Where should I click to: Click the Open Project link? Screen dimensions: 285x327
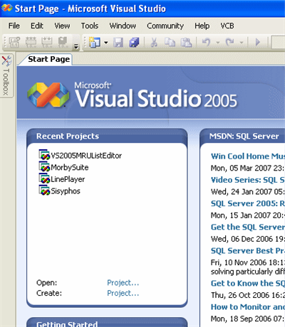point(123,283)
